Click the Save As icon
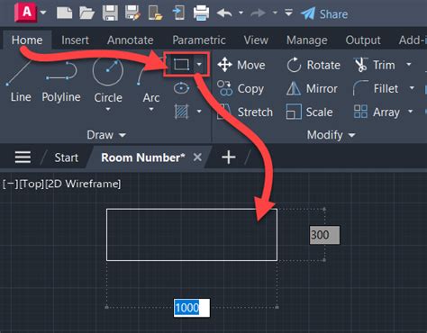 coord(132,13)
